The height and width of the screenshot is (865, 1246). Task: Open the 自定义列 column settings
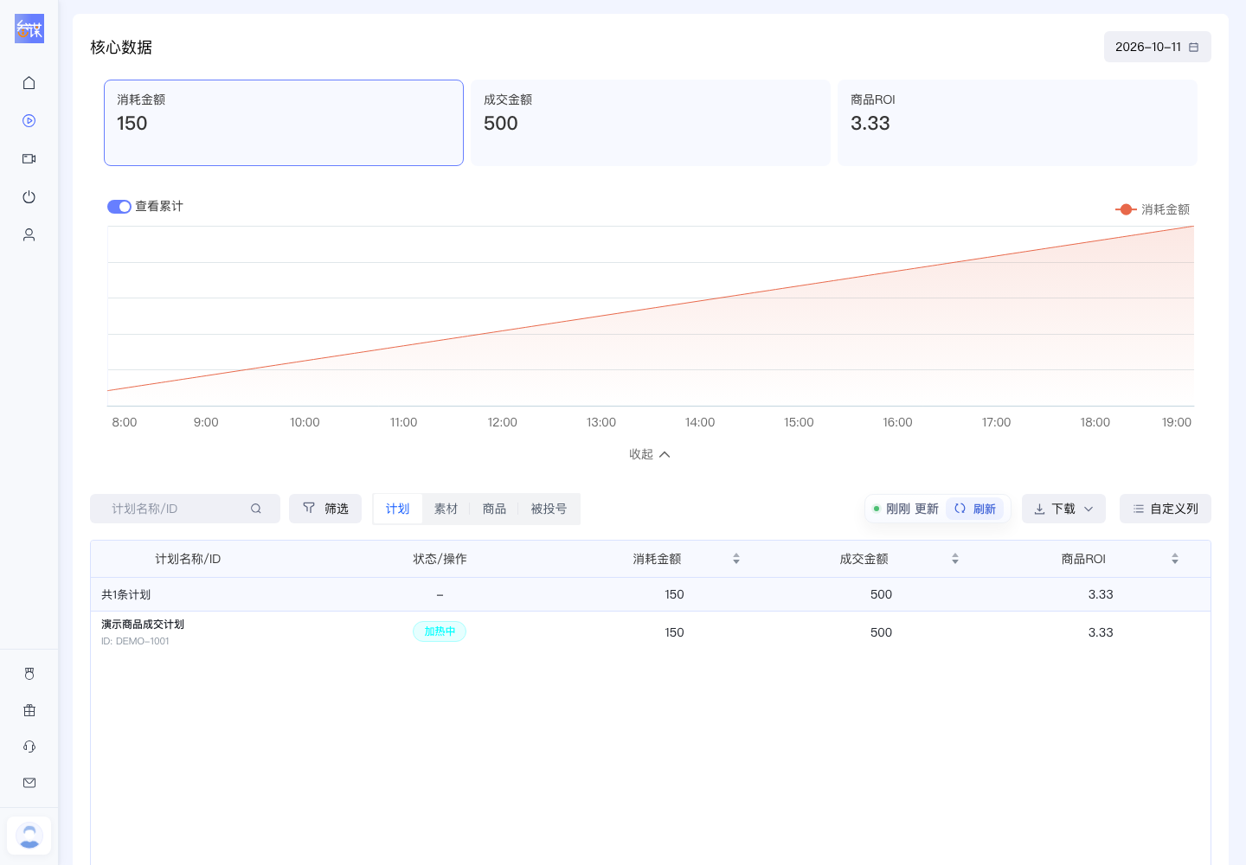click(x=1166, y=509)
